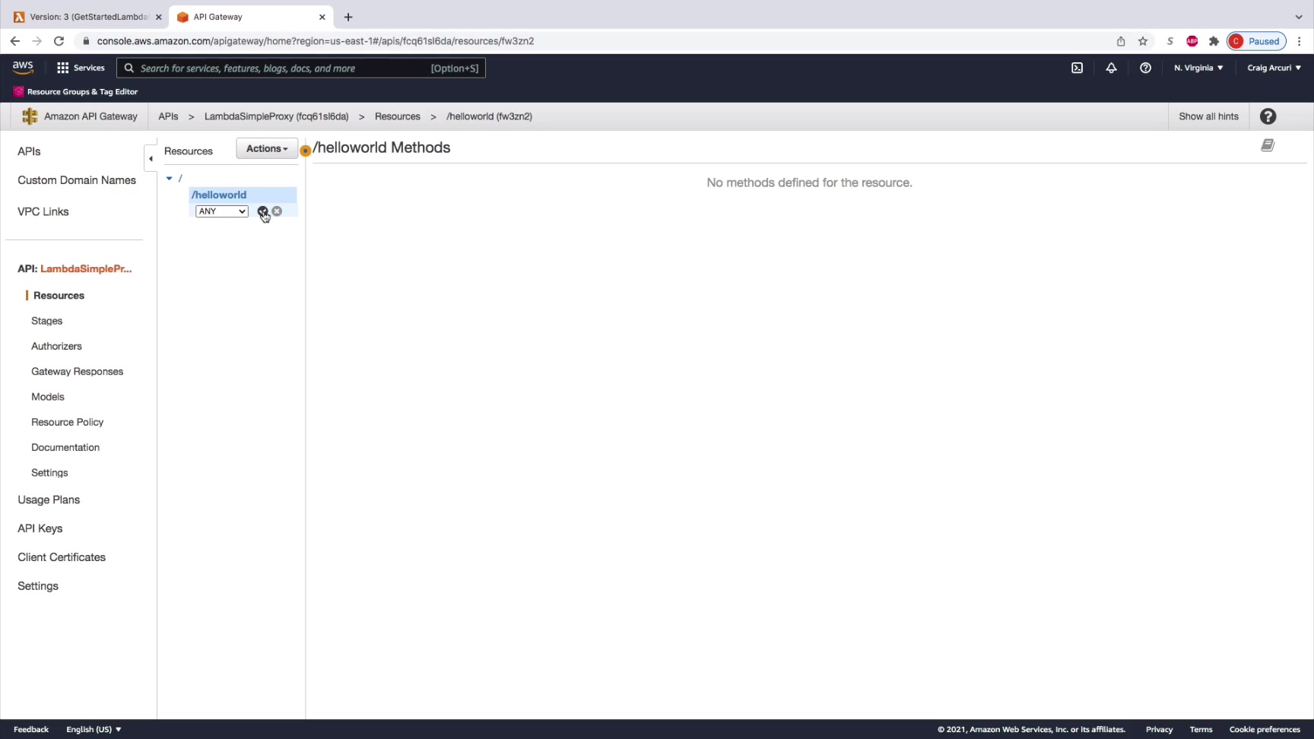Image resolution: width=1314 pixels, height=739 pixels.
Task: Click the browser address bar
Action: click(x=593, y=41)
